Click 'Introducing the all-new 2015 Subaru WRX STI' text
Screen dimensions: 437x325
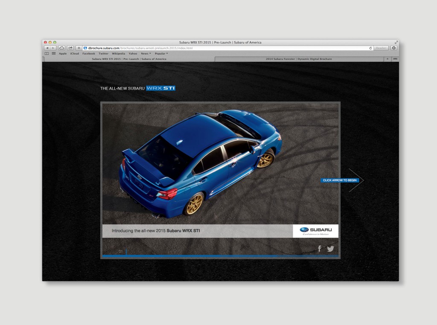coord(156,231)
